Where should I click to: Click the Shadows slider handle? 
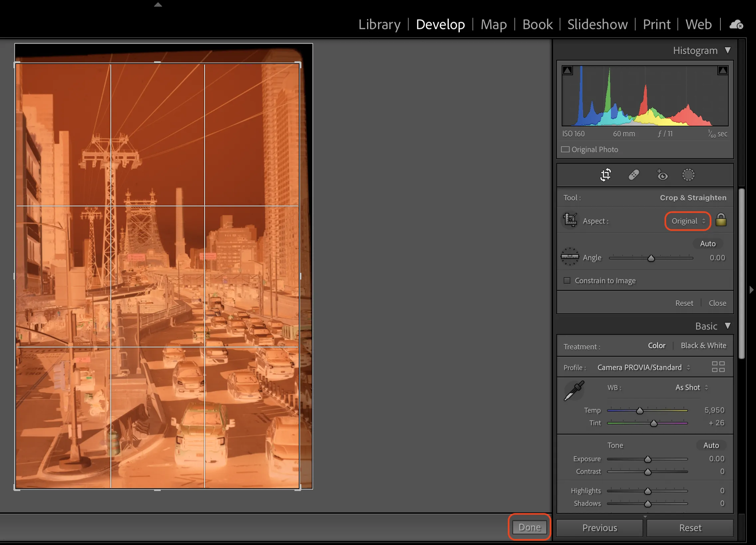click(647, 504)
